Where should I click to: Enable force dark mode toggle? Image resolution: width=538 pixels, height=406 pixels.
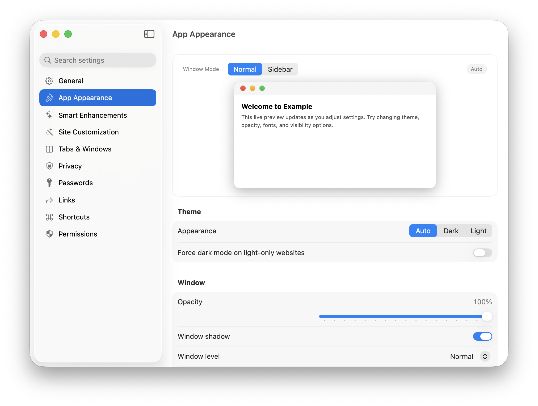click(482, 253)
